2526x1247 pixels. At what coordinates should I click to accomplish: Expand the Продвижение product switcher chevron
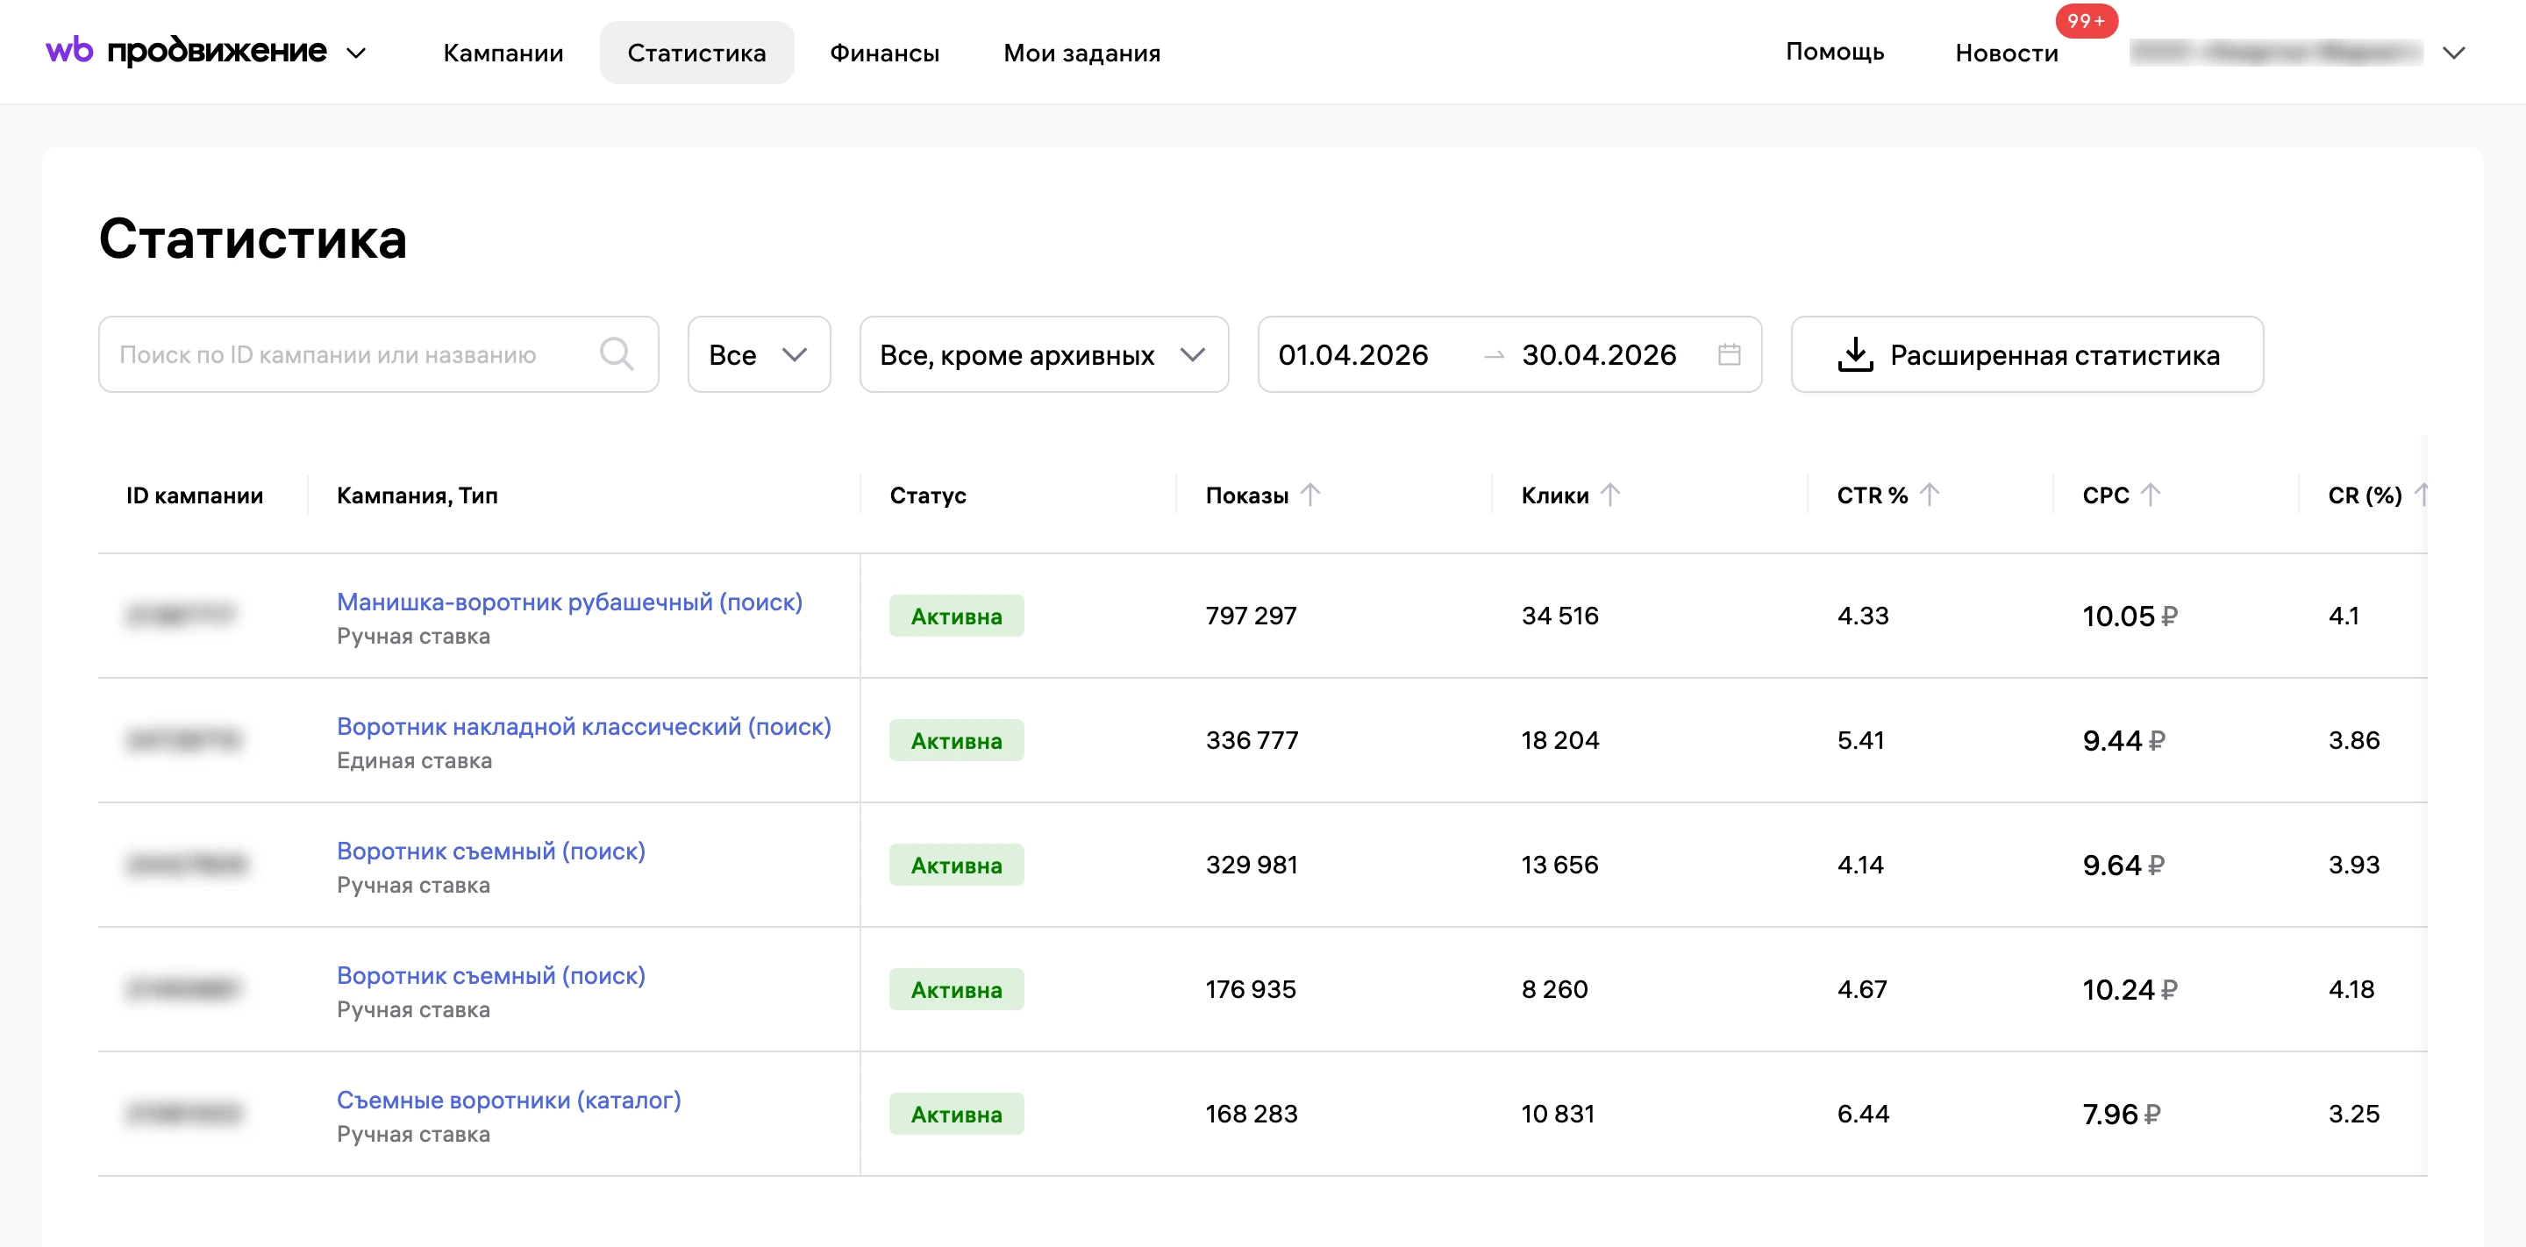coord(356,53)
